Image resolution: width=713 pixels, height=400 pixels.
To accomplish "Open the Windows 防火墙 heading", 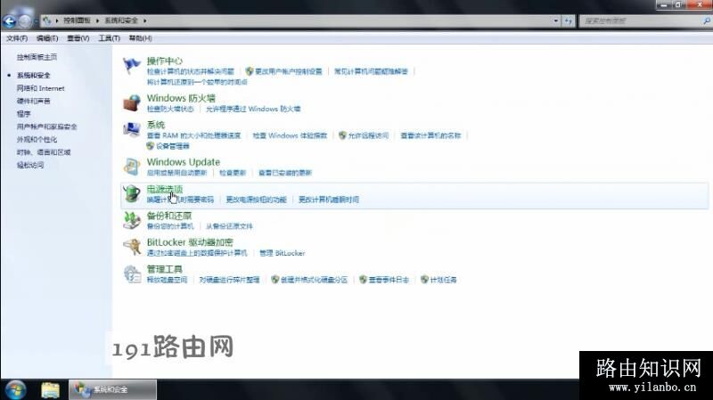I will pyautogui.click(x=181, y=98).
